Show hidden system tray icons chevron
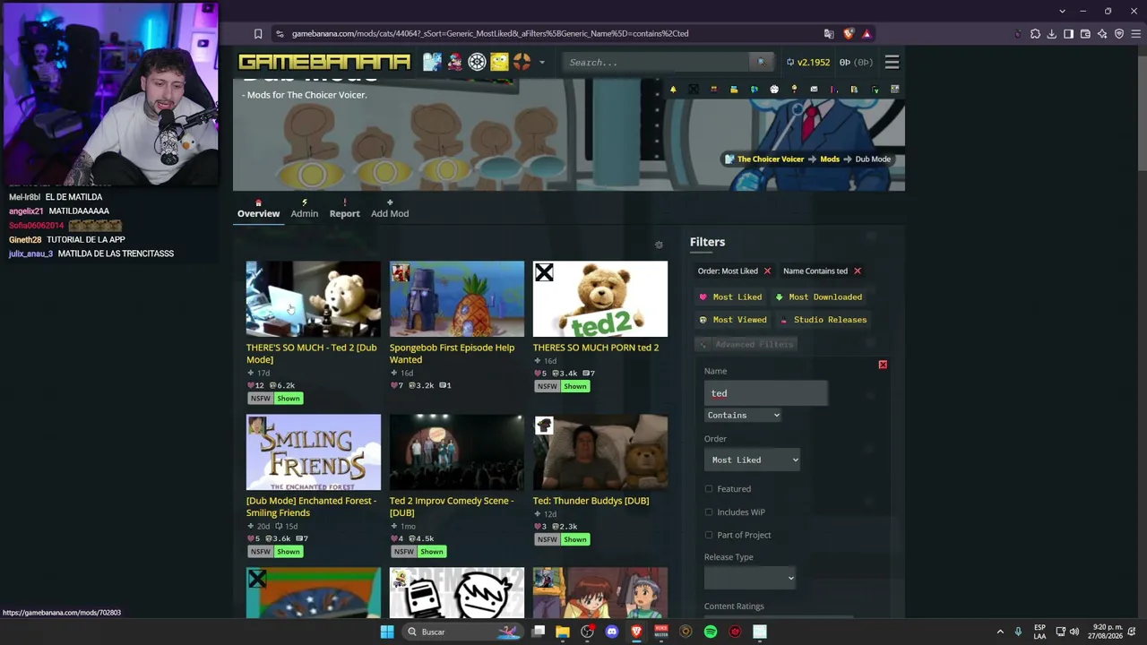 click(1000, 632)
